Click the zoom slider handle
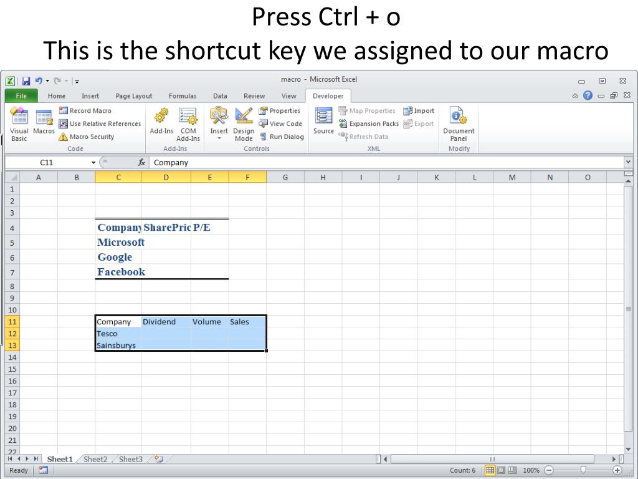This screenshot has width=638, height=479. click(583, 470)
